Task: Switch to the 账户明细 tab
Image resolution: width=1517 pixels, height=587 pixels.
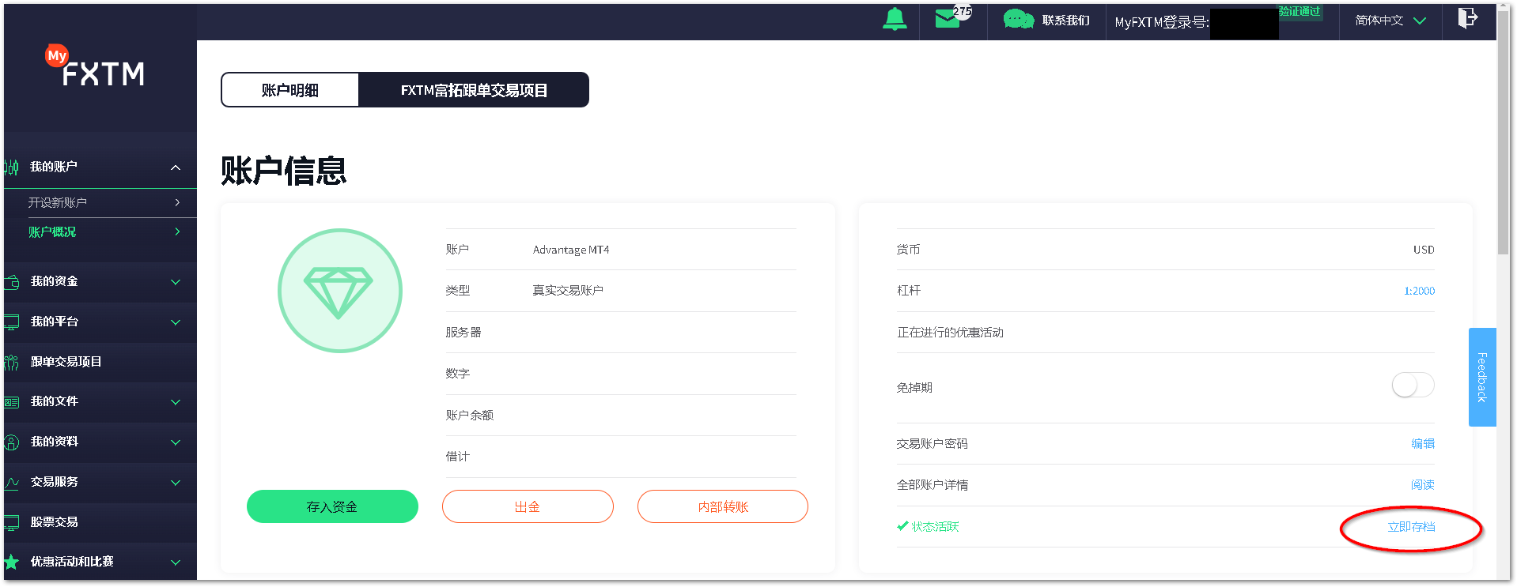Action: (x=290, y=90)
